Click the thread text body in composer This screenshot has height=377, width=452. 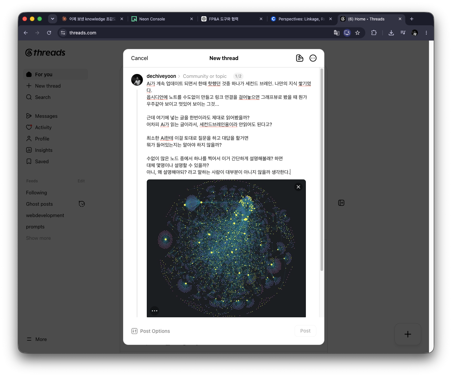tap(229, 128)
